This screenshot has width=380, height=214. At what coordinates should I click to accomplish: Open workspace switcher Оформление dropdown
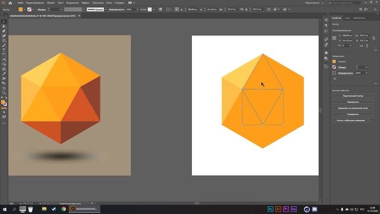[x=314, y=3]
